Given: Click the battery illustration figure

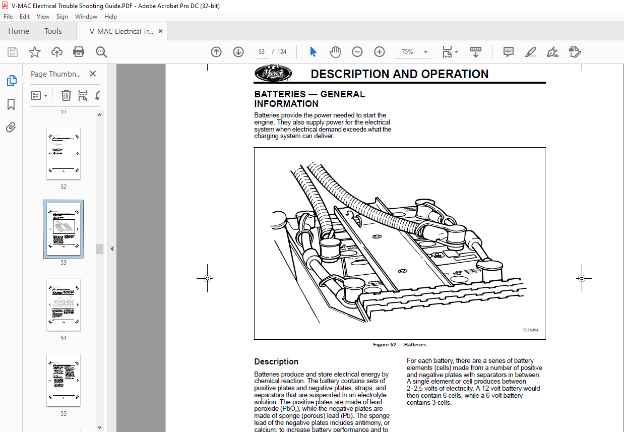Looking at the screenshot, I should pyautogui.click(x=400, y=243).
